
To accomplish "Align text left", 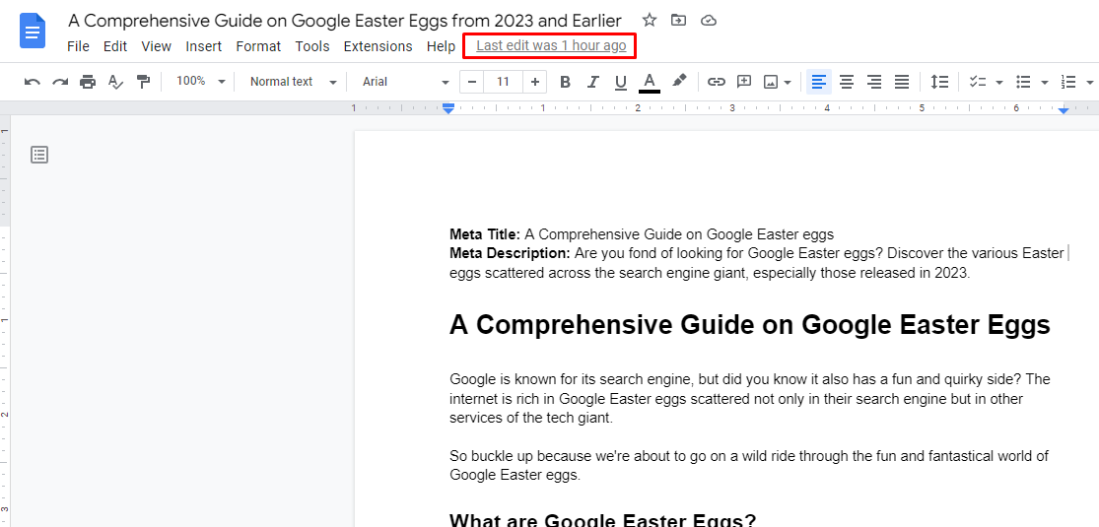I will tap(819, 82).
